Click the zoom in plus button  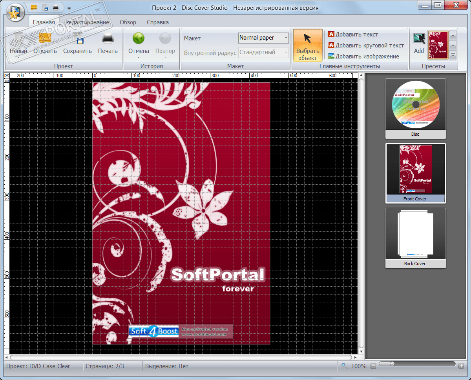(x=461, y=366)
